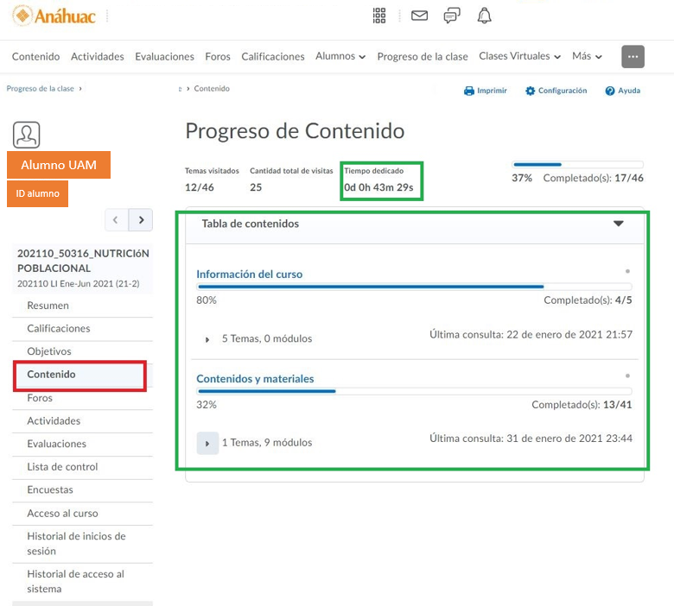Expand the 5 Temas, 0 módulos list
Image resolution: width=674 pixels, height=606 pixels.
click(207, 339)
